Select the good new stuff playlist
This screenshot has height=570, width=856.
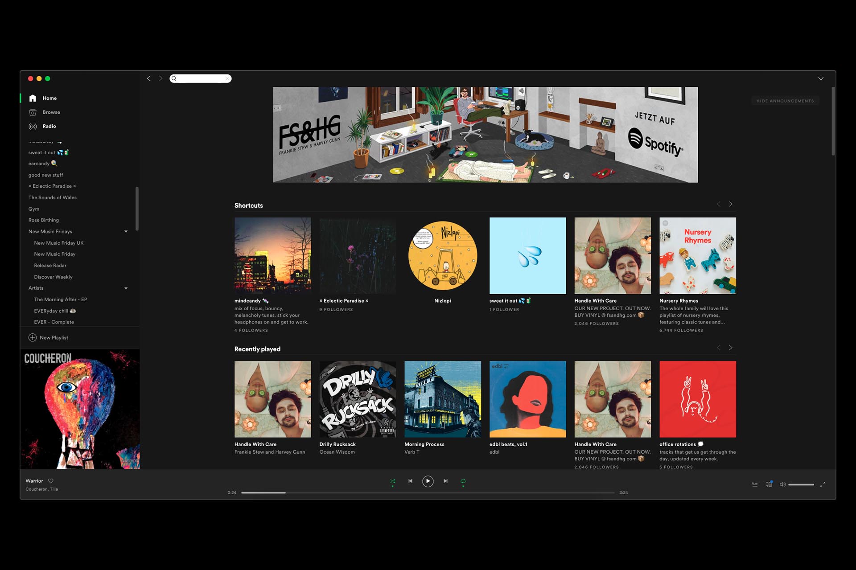click(45, 175)
